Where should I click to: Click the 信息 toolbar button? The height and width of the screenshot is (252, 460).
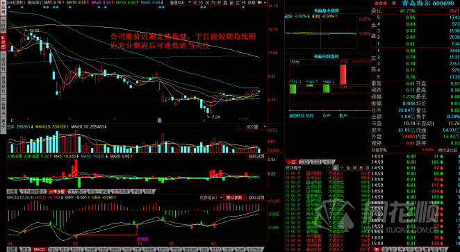252,2
